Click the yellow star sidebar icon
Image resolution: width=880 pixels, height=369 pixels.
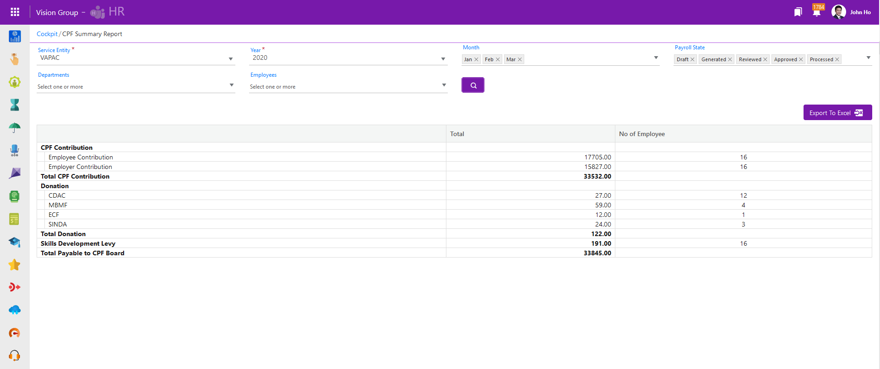pos(15,265)
